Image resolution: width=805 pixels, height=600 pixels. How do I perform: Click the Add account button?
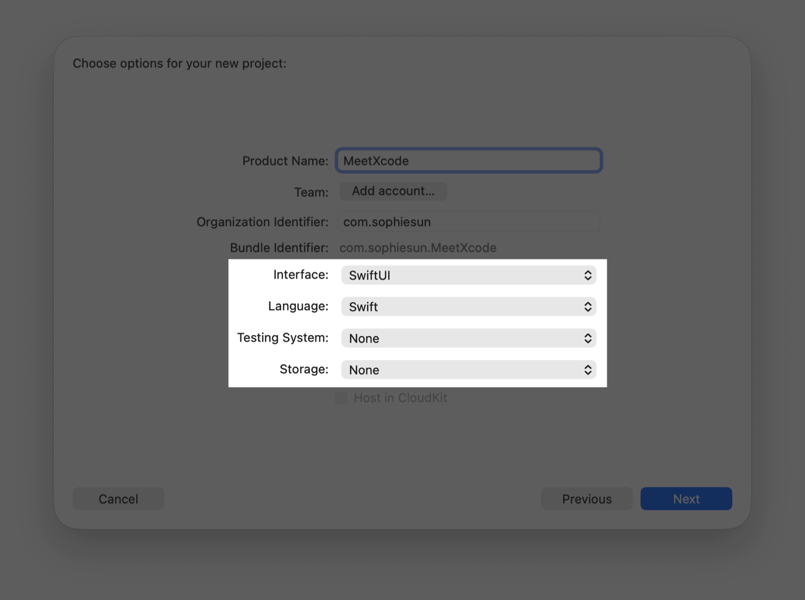(x=393, y=191)
